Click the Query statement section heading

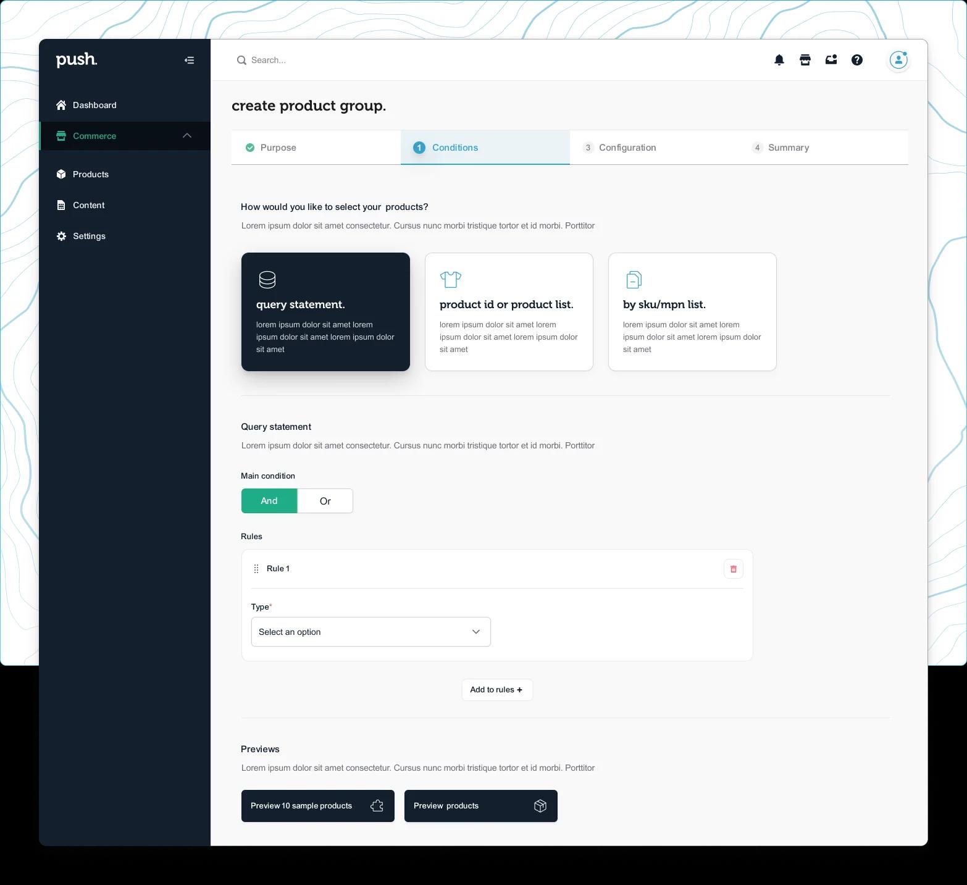coord(276,427)
